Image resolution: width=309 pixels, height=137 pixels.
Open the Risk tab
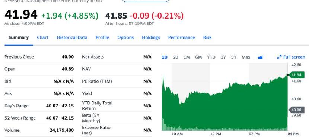[x=207, y=37]
